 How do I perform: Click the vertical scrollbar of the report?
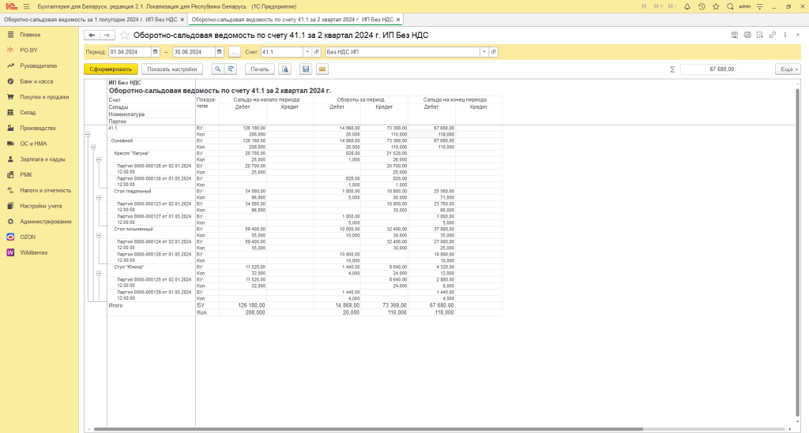pyautogui.click(x=798, y=252)
